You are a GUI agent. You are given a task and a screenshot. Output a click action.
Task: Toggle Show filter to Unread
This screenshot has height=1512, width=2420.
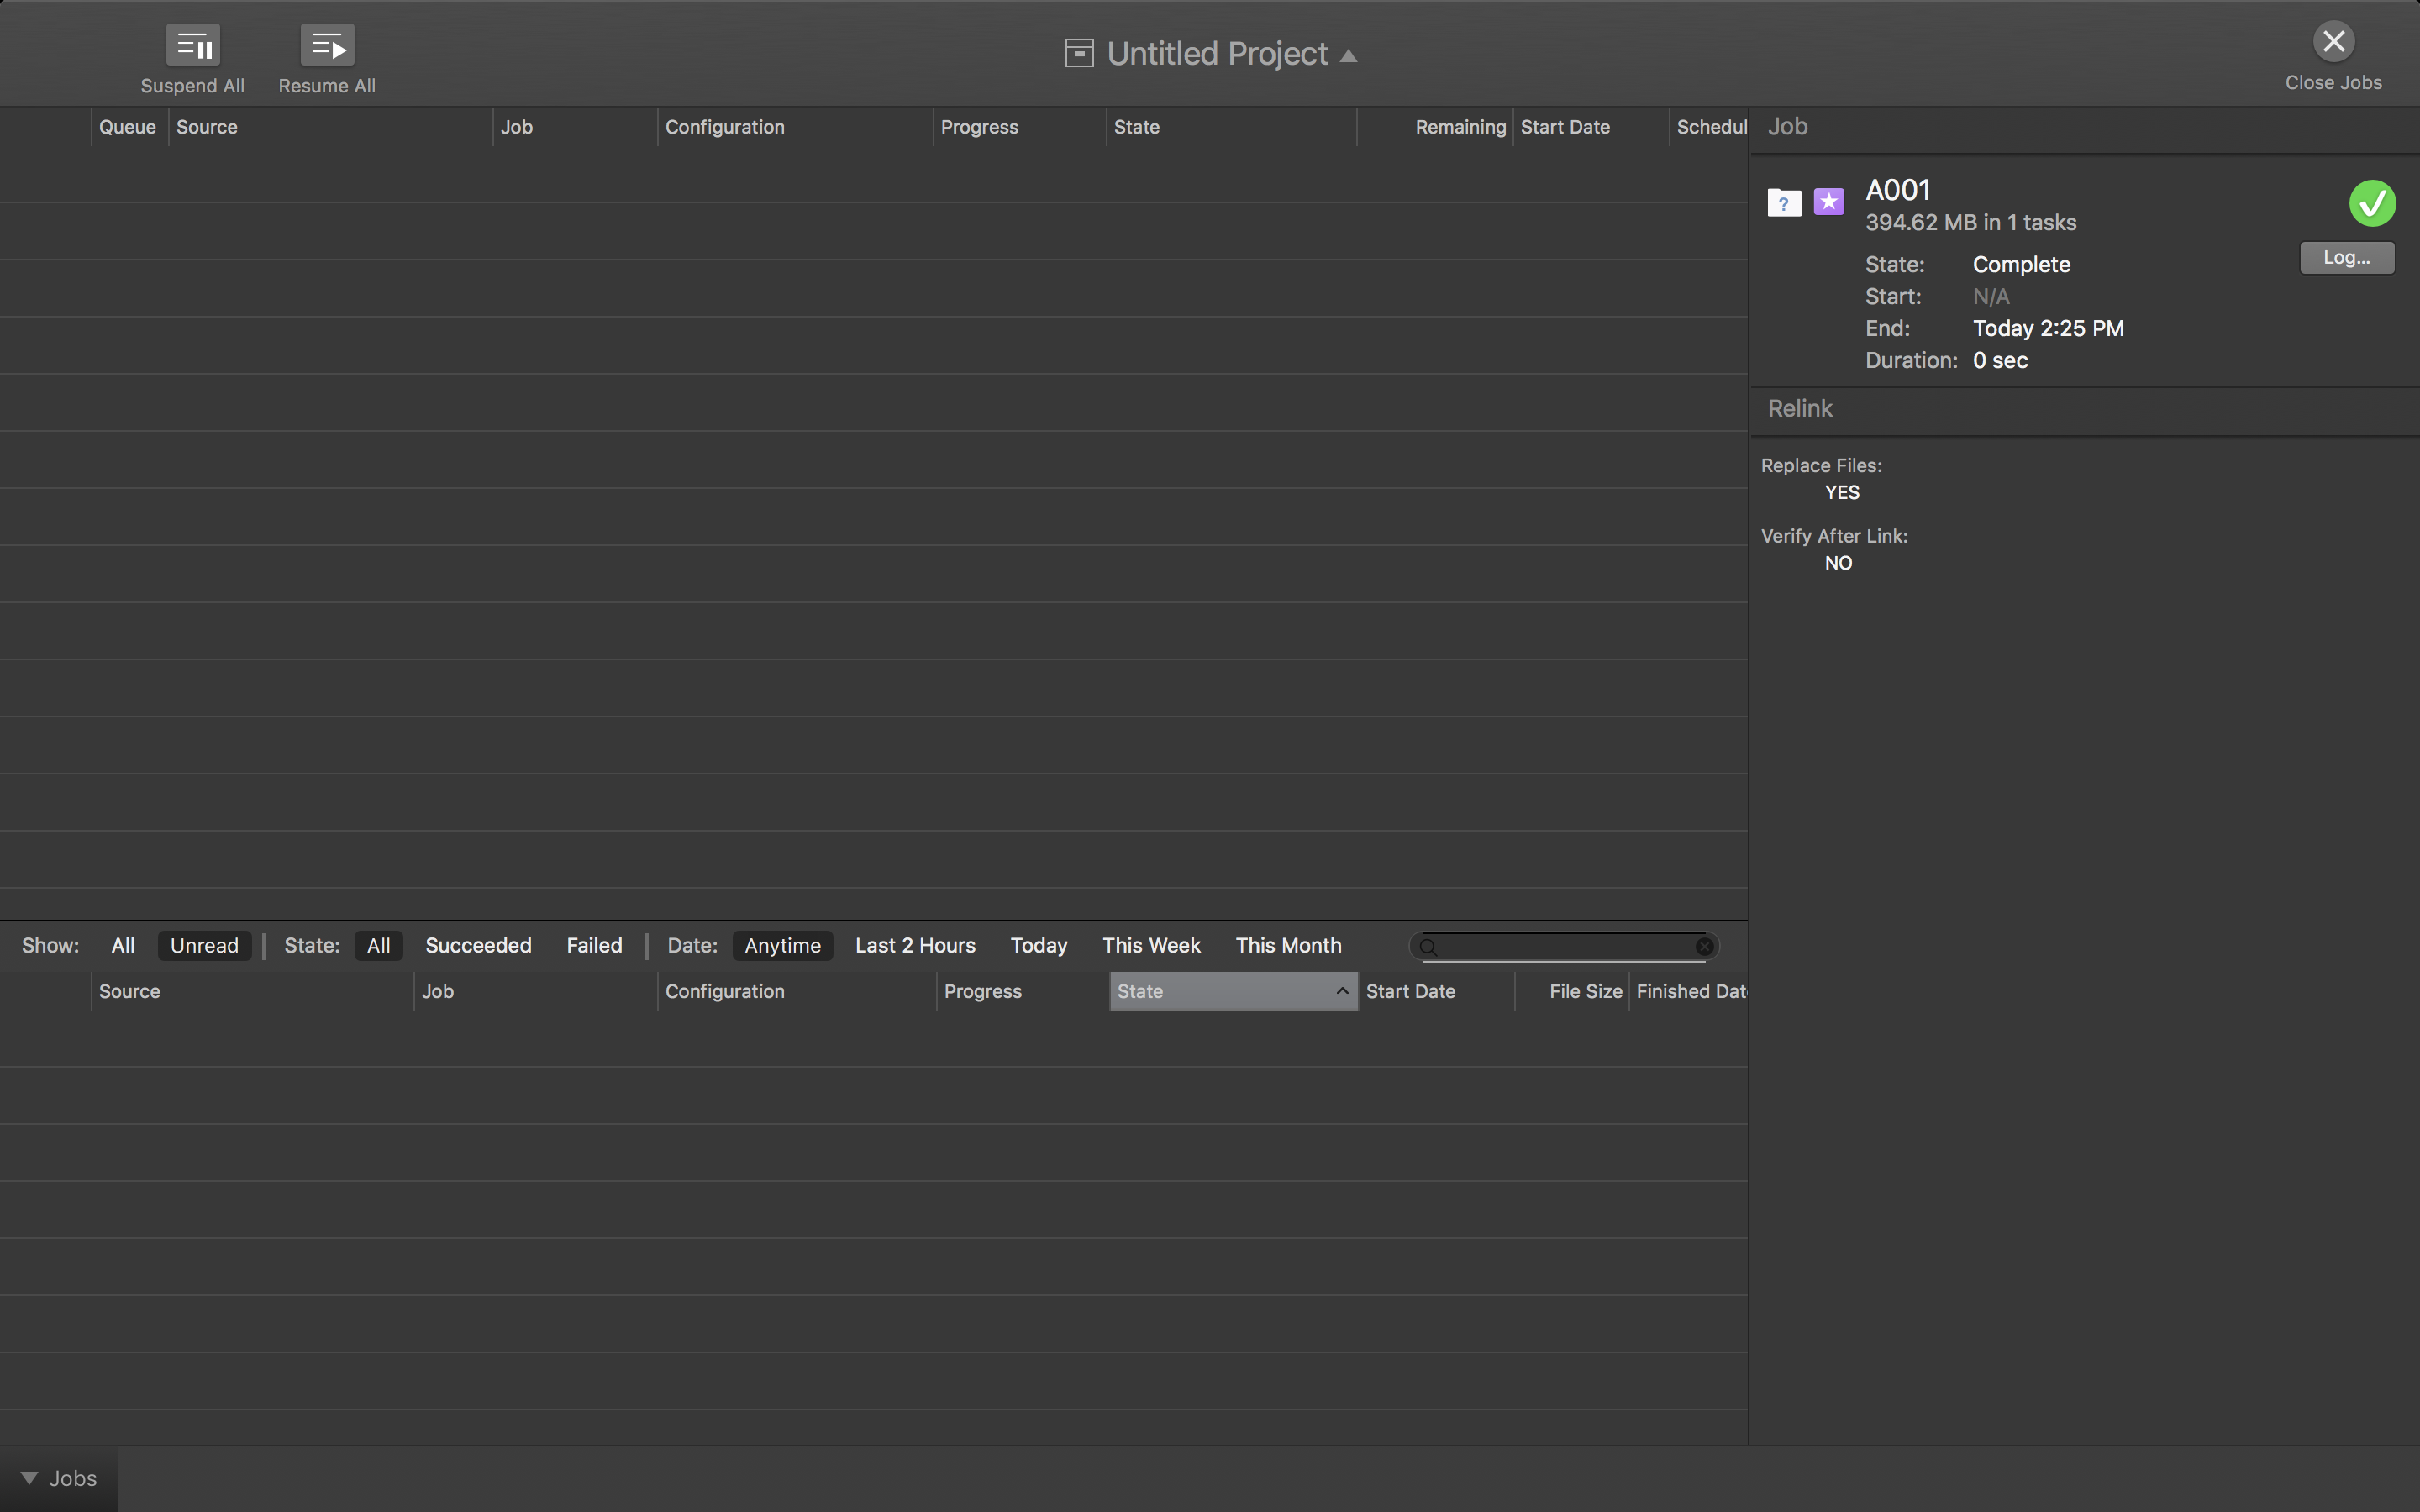click(204, 946)
